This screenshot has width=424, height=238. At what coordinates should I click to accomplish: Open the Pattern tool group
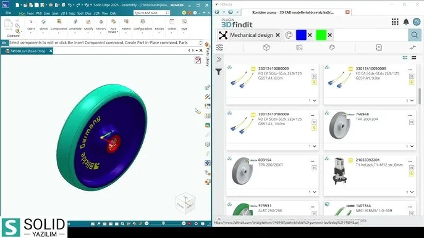point(126,26)
